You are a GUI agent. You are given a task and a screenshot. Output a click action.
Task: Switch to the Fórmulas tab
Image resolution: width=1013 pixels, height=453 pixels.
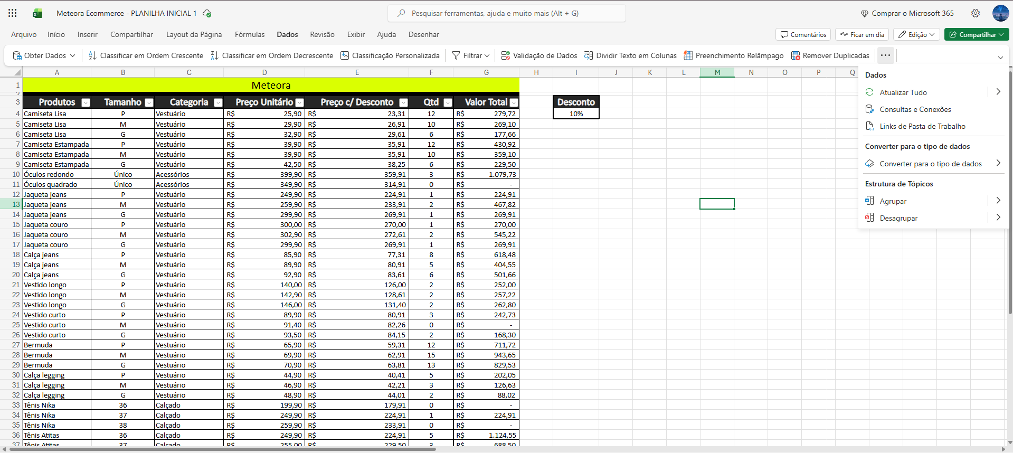[x=250, y=34]
